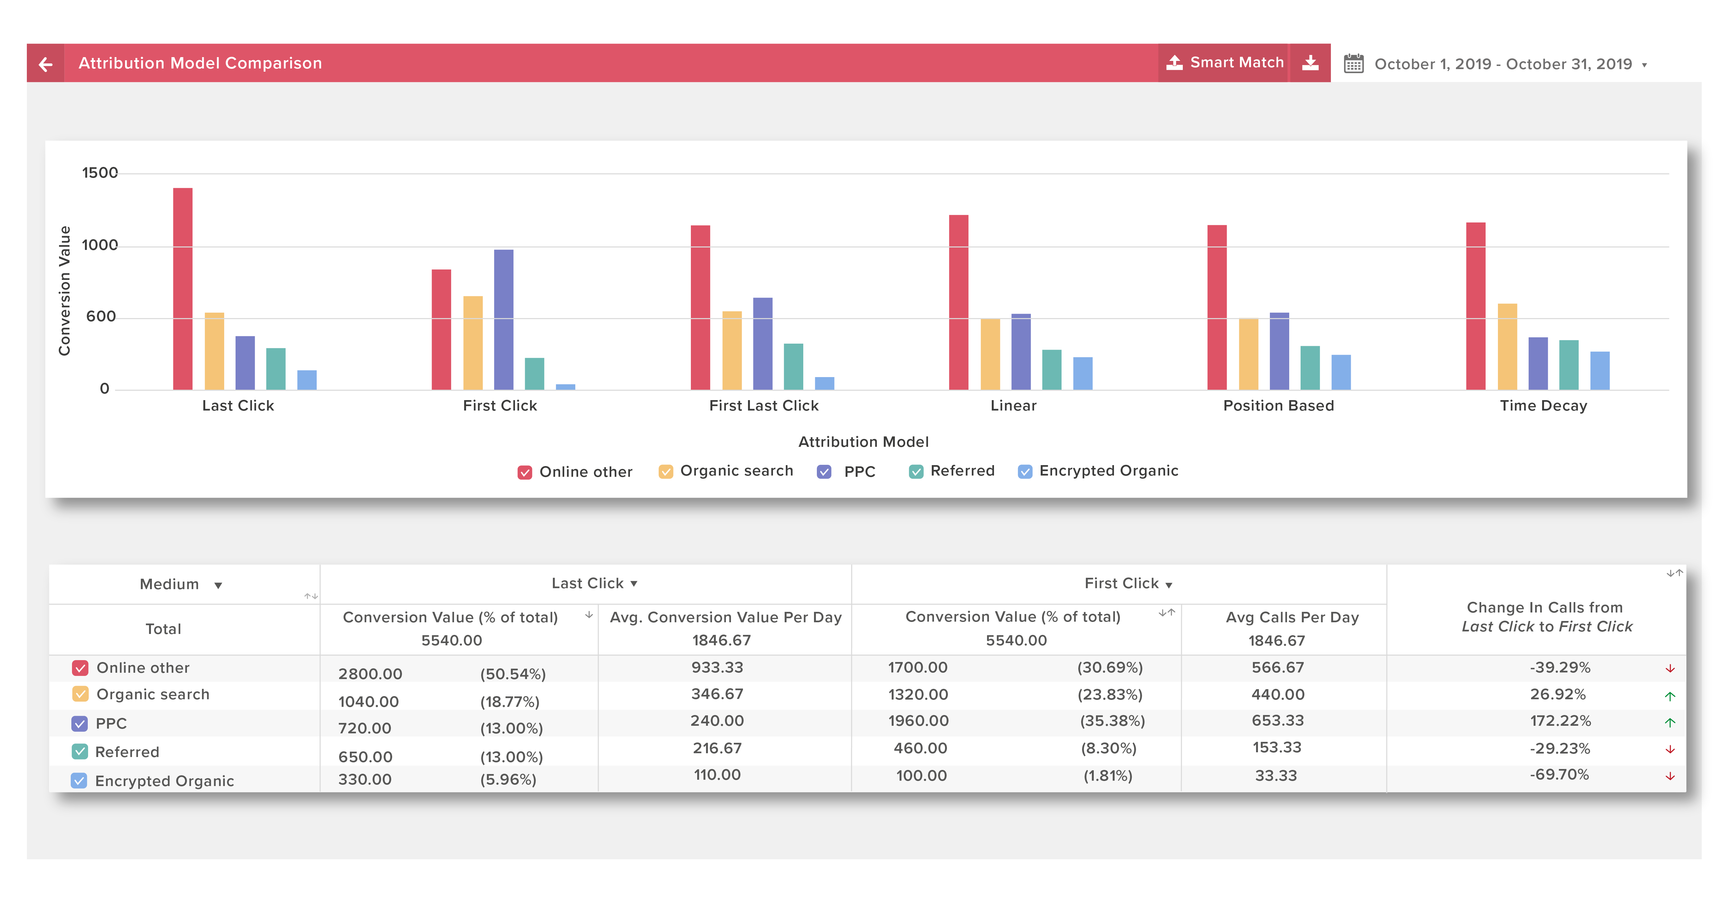Toggle Encrypted Organic legend checkbox
Screen dimensions: 1730x899
(1025, 471)
